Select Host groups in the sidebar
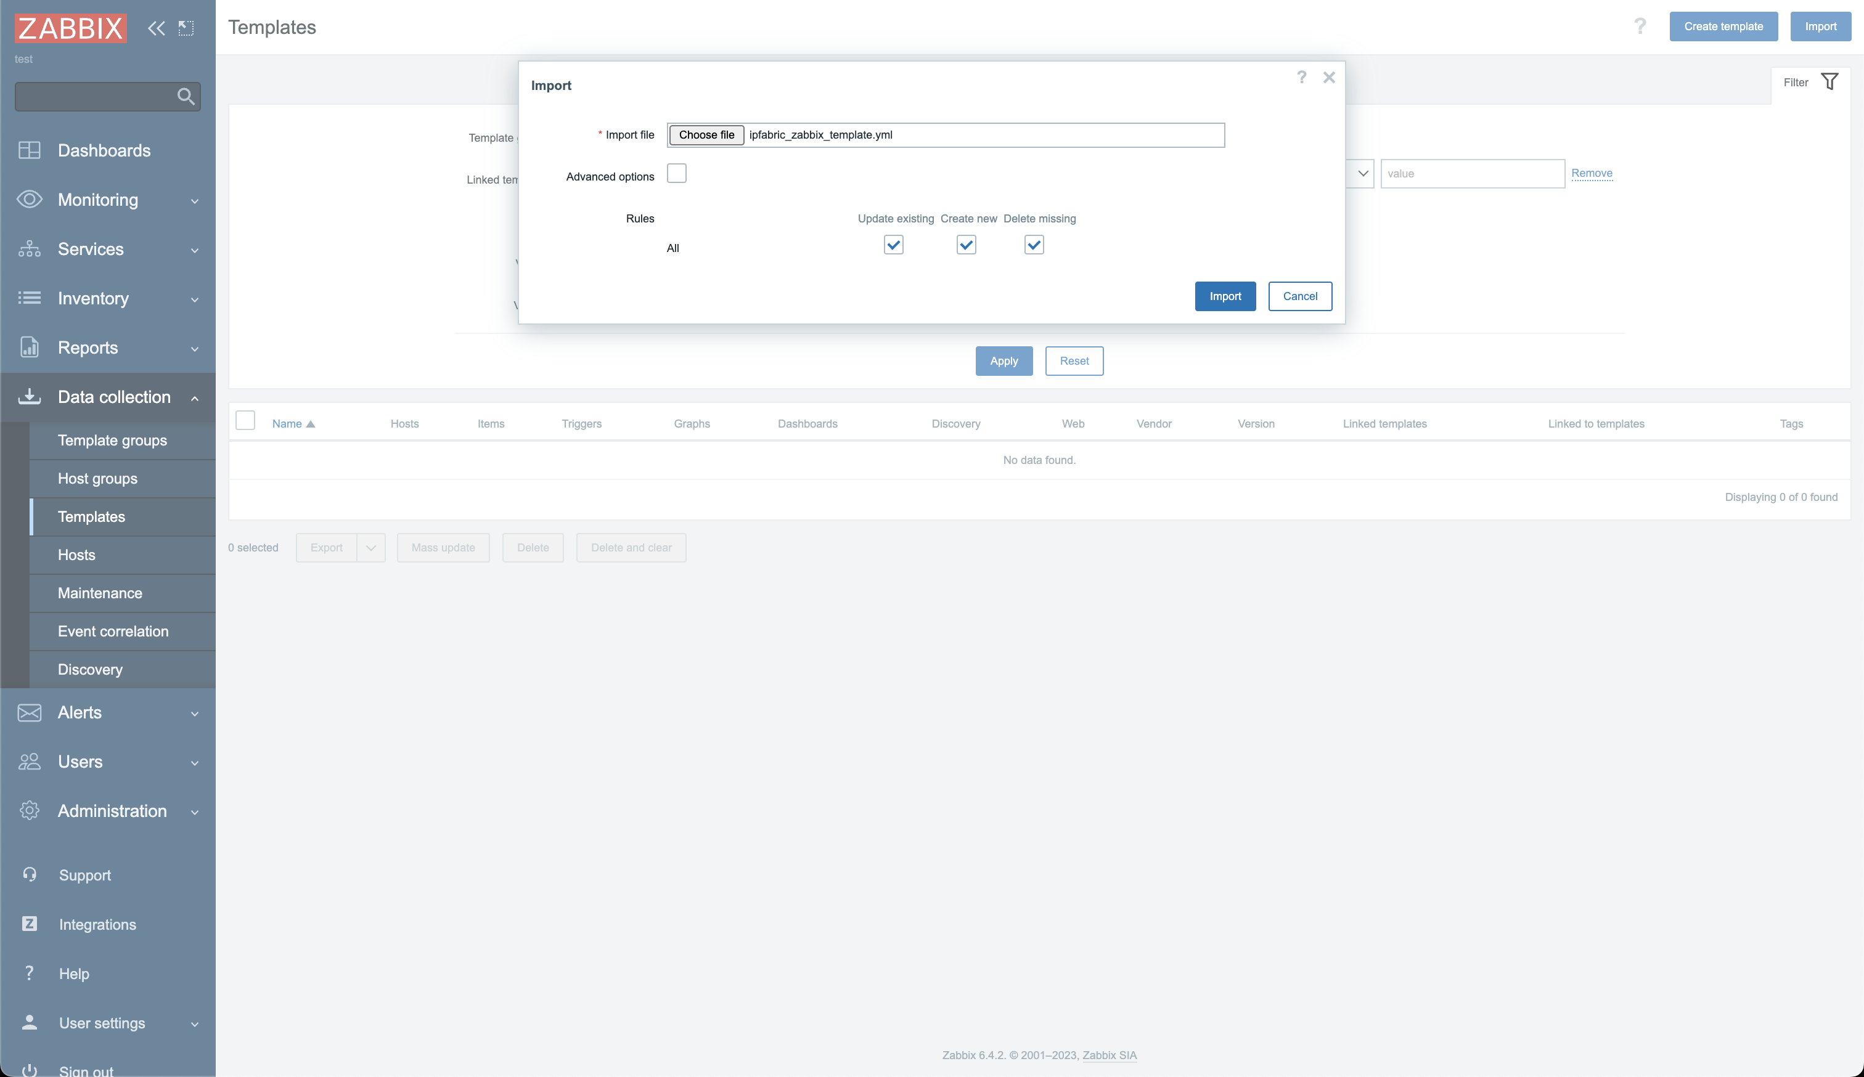 point(97,478)
